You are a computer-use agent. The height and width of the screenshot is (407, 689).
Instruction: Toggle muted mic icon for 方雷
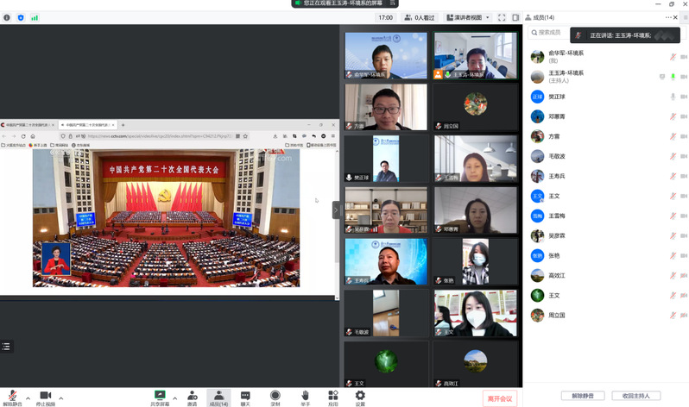point(673,136)
